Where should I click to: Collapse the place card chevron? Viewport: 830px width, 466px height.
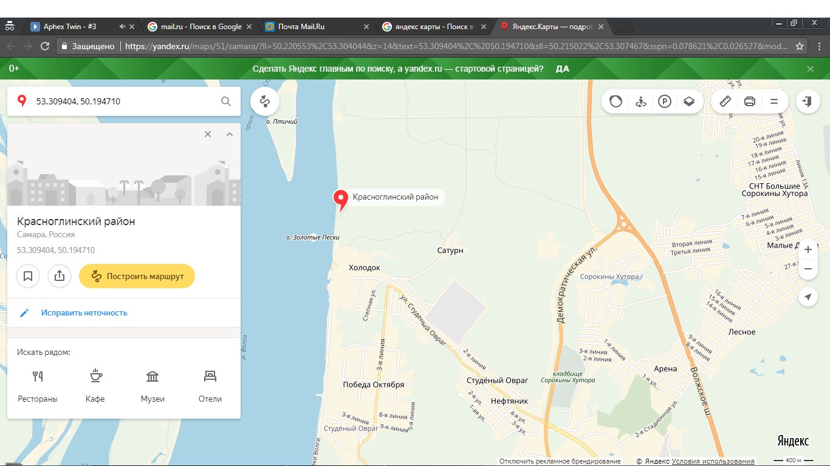[229, 134]
